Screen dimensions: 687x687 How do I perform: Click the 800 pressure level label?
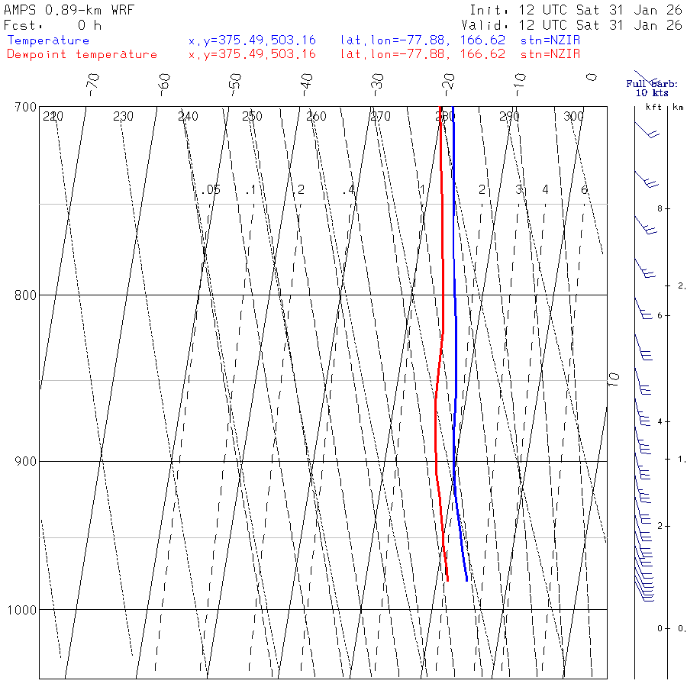[25, 295]
